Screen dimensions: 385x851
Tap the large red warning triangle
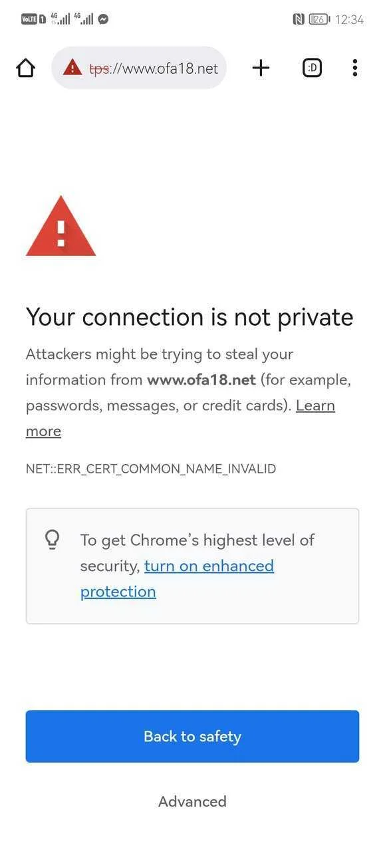click(x=61, y=226)
